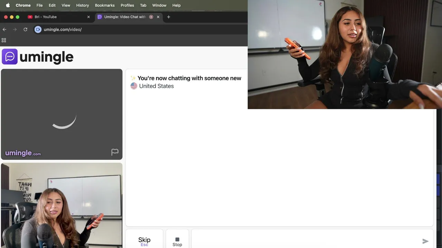Click the stranger's loading video panel
442x248 pixels.
[62, 114]
